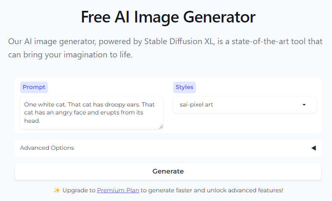The height and width of the screenshot is (201, 332).
Task: Expand the Advanced Options section
Action: tap(168, 148)
